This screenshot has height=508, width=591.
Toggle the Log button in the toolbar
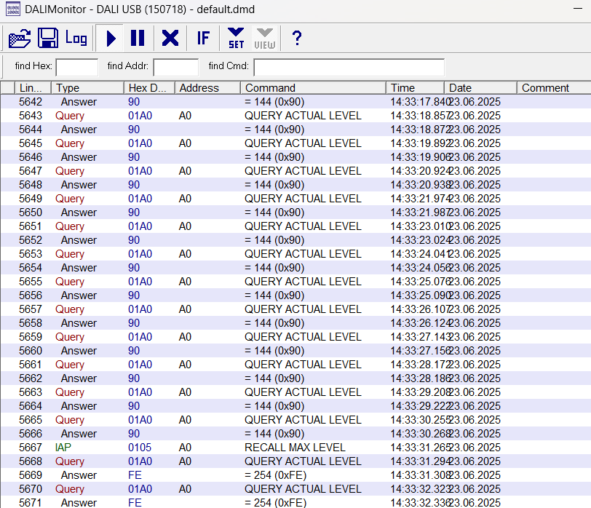(76, 38)
